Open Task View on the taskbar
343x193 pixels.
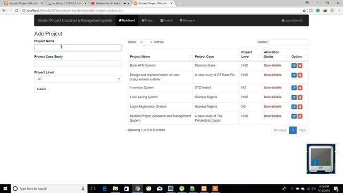point(93,188)
